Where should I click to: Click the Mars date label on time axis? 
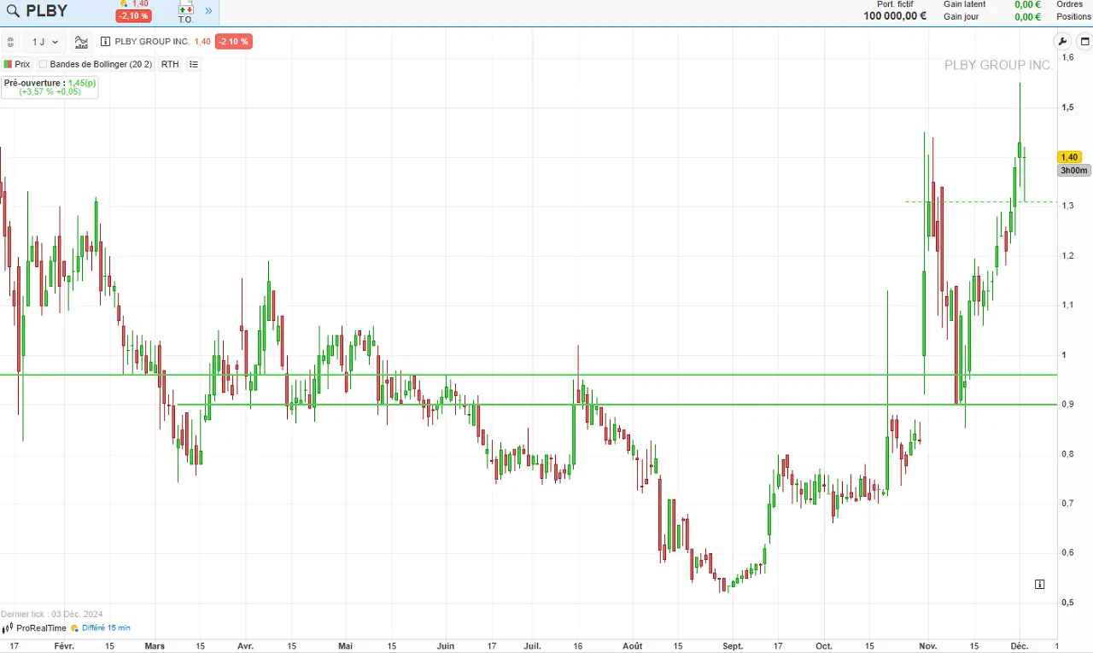[155, 646]
